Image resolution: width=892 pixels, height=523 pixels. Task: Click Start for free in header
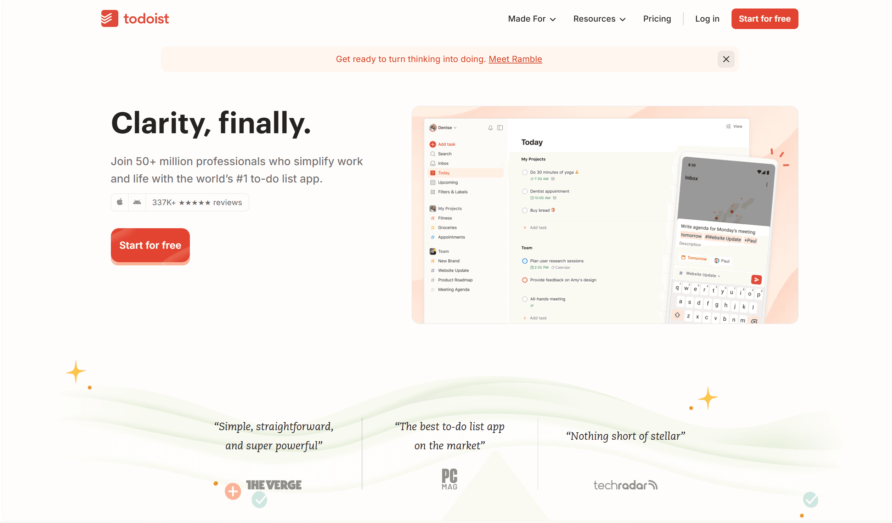[x=764, y=19]
